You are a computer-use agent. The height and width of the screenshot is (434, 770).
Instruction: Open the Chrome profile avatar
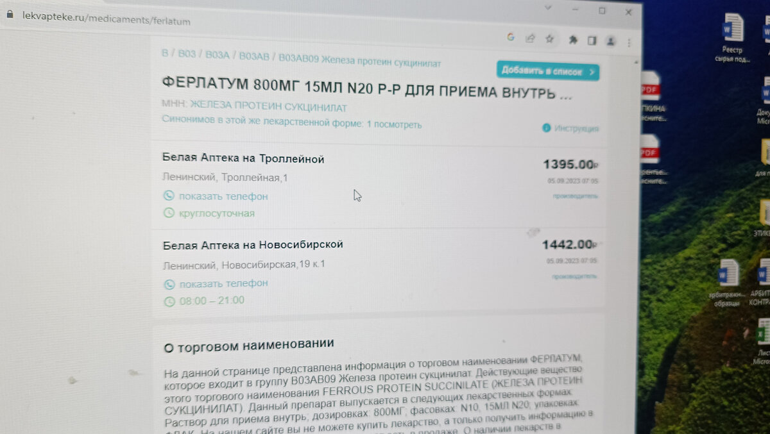pyautogui.click(x=611, y=41)
